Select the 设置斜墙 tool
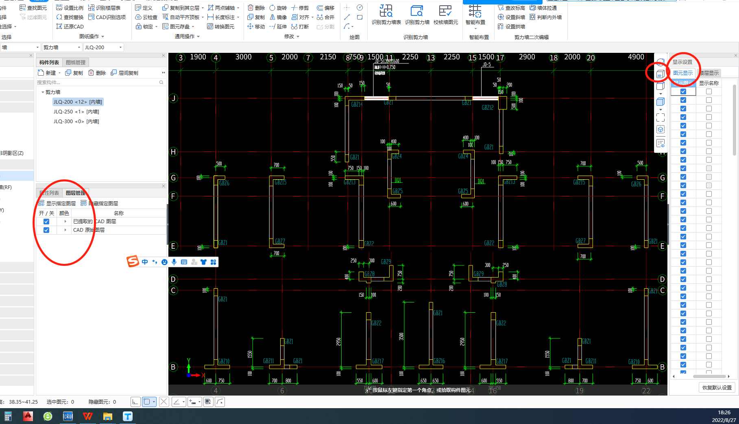Image resolution: width=739 pixels, height=424 pixels. 511,17
